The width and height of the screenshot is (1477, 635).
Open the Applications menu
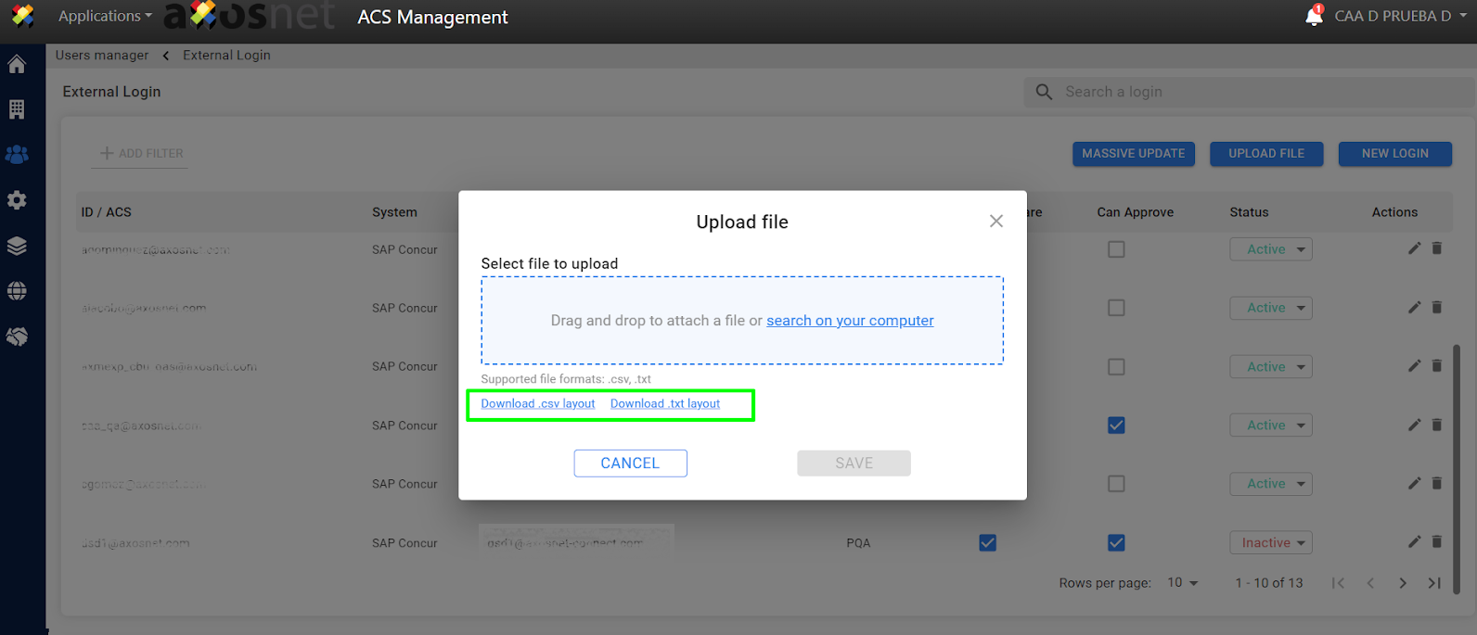[x=104, y=16]
